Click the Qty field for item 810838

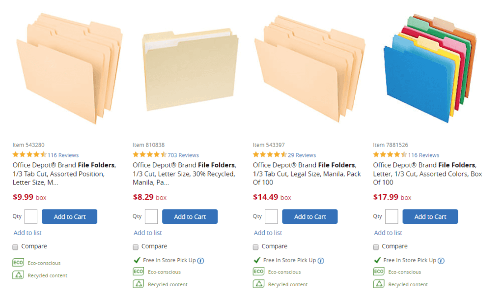[x=151, y=216]
